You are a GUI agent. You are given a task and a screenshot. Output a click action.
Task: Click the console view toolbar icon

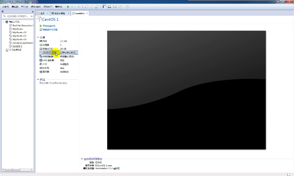128,7
